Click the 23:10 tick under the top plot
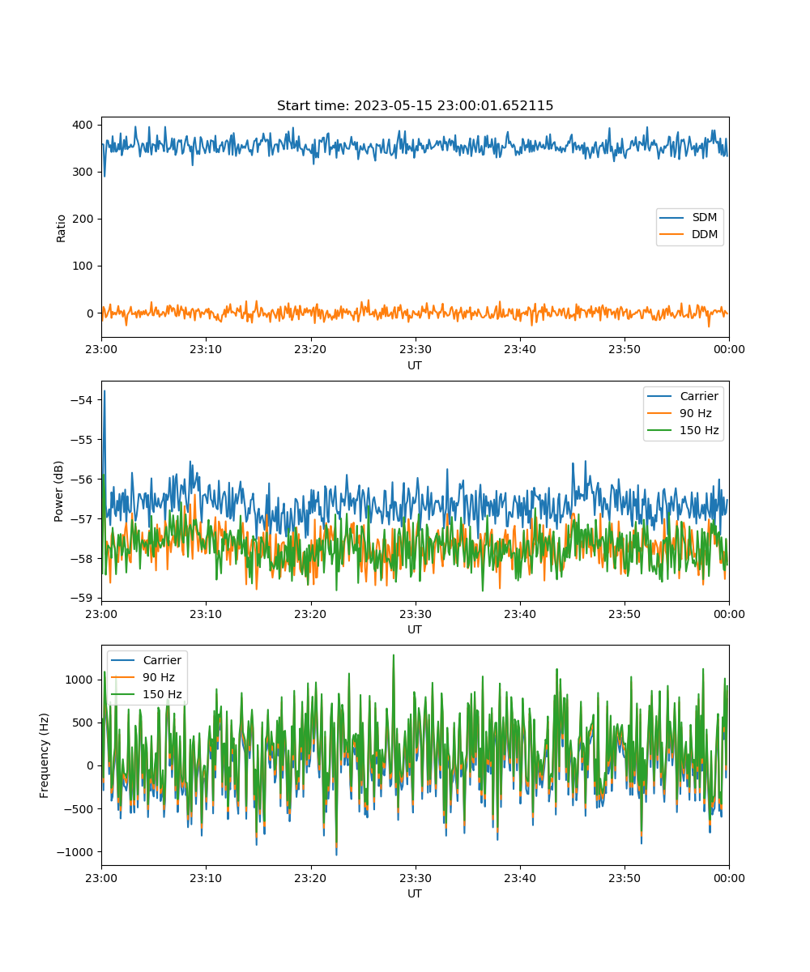This screenshot has width=810, height=972. coord(206,349)
